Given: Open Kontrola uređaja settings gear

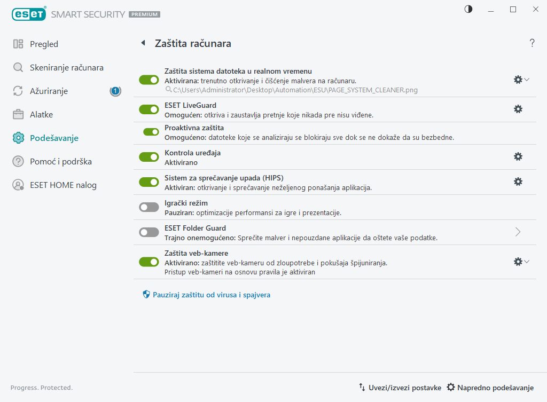Looking at the screenshot, I should tap(518, 156).
